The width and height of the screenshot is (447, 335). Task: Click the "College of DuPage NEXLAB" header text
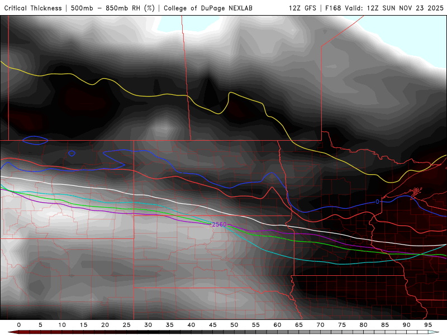point(208,8)
